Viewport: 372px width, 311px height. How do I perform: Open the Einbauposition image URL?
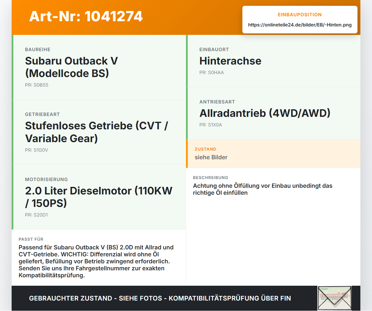pyautogui.click(x=300, y=25)
